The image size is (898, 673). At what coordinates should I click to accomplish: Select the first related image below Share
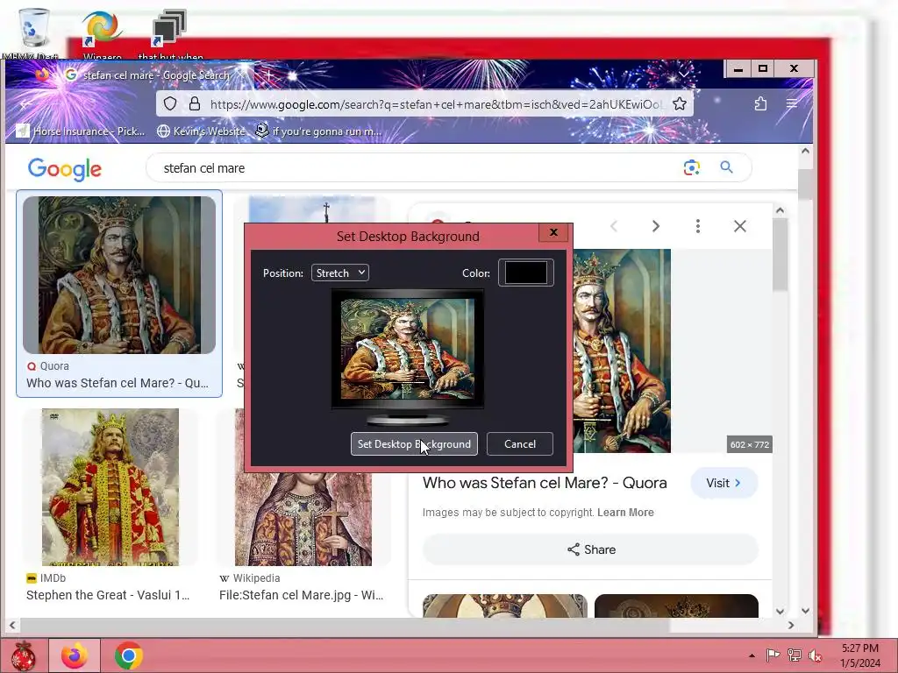click(x=504, y=606)
